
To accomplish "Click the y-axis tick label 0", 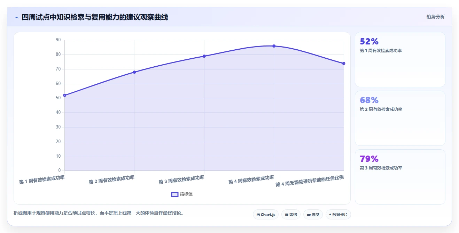I will click(60, 170).
